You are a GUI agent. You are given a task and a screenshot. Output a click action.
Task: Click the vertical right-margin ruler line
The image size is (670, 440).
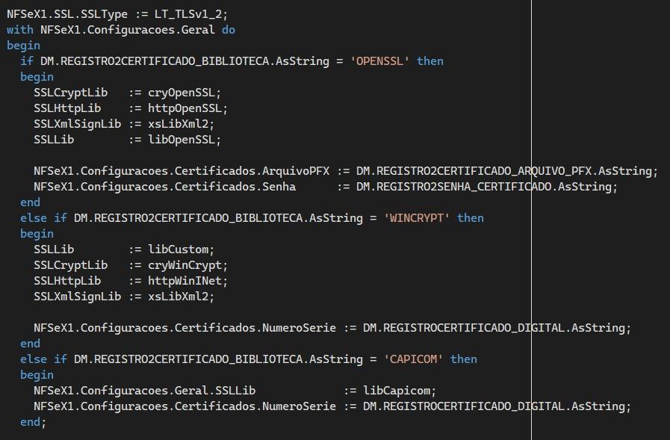pyautogui.click(x=531, y=220)
